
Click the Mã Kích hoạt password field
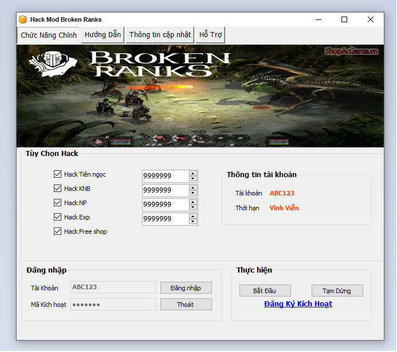coord(113,305)
